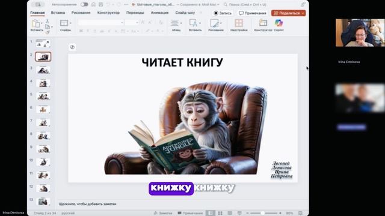This screenshot has width=385, height=216.
Task: Open the Рисование tab
Action: (x=81, y=13)
